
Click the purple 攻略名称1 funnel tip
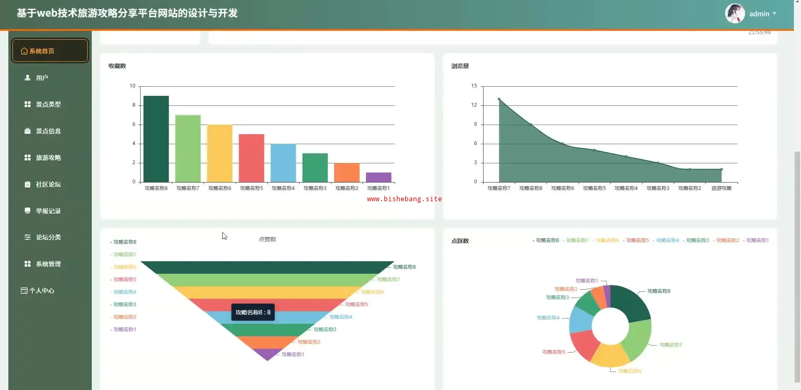(267, 354)
